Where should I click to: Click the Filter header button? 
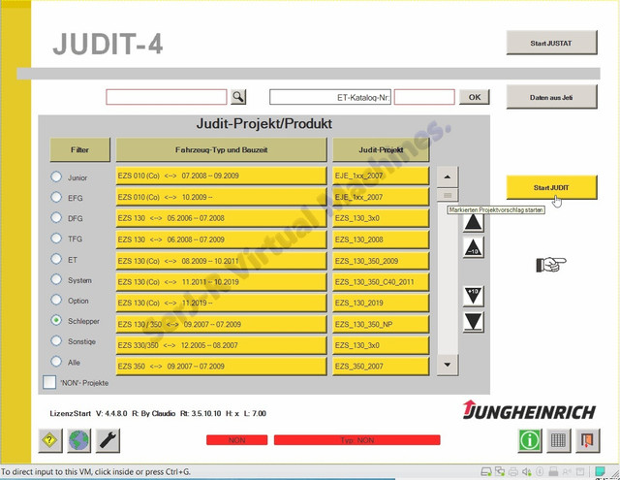tap(79, 150)
